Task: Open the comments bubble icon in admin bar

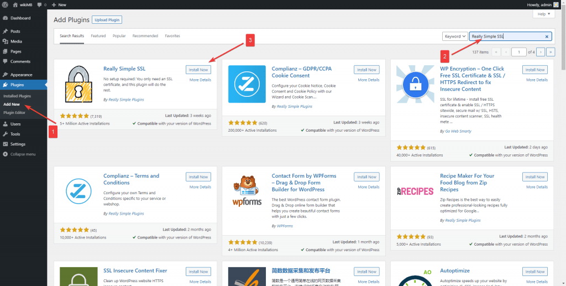Action: pos(39,4)
